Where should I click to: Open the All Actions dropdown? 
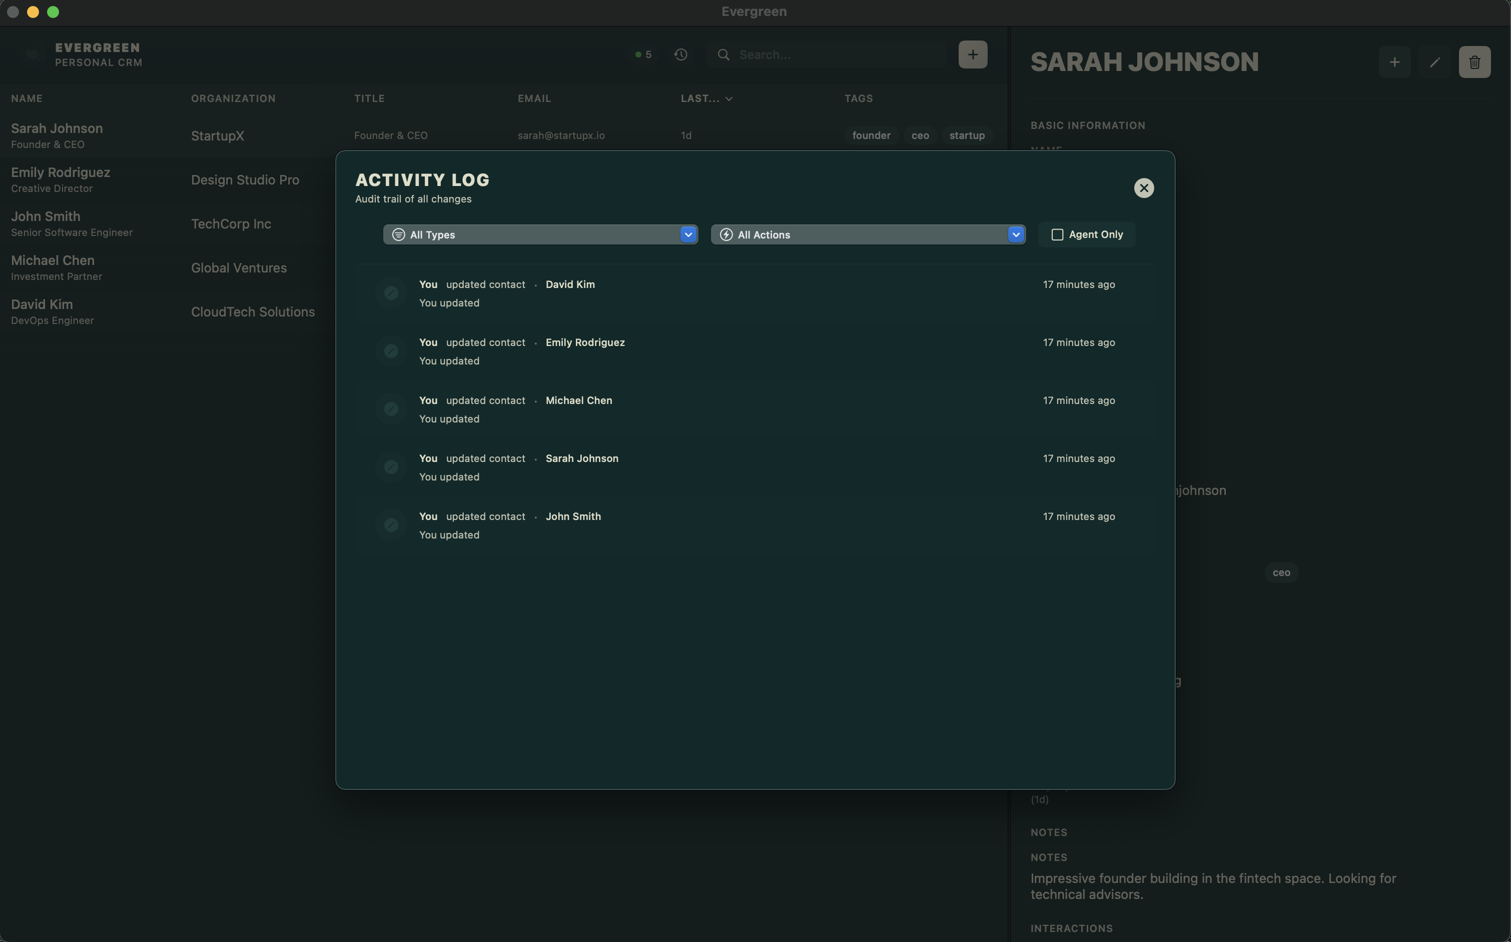(x=868, y=235)
